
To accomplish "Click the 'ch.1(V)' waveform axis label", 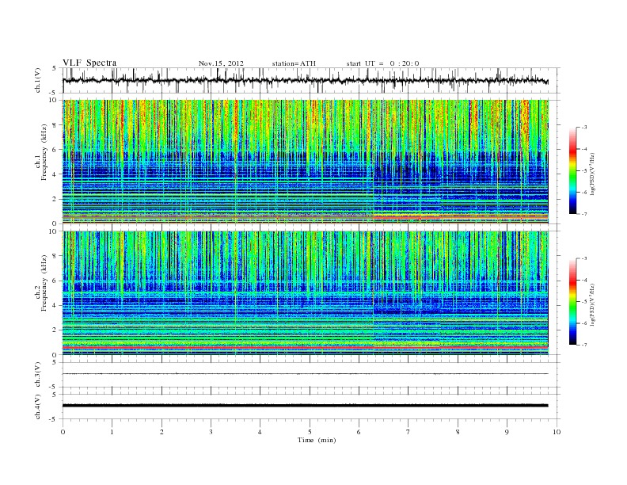I will click(37, 80).
